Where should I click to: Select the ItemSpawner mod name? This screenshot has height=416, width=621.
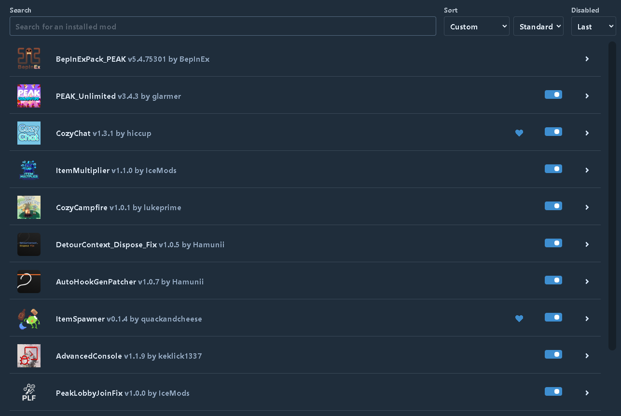80,319
